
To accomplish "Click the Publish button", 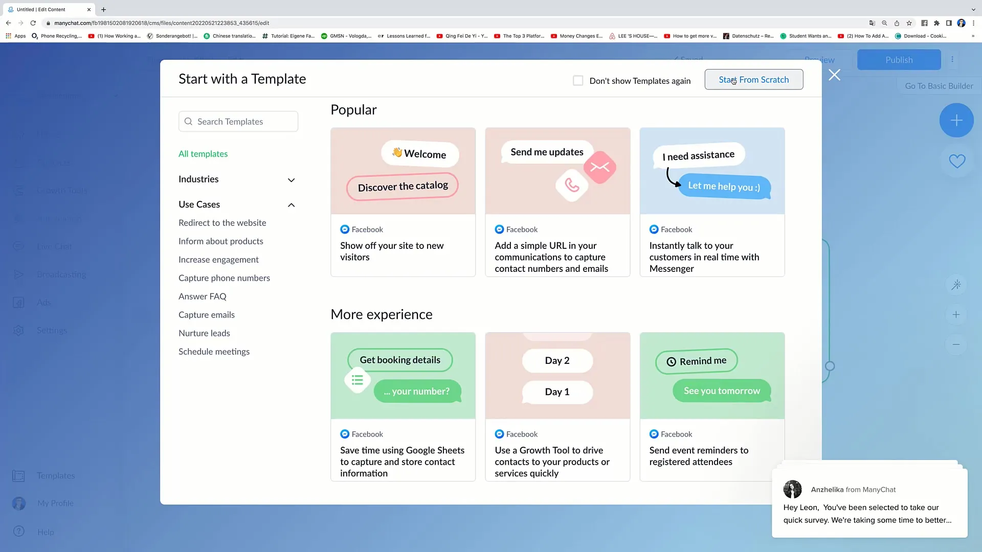I will tap(899, 60).
